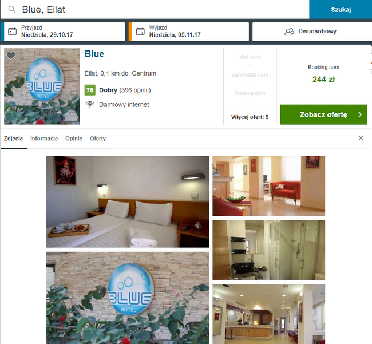Click the search magnifier icon

pyautogui.click(x=12, y=10)
